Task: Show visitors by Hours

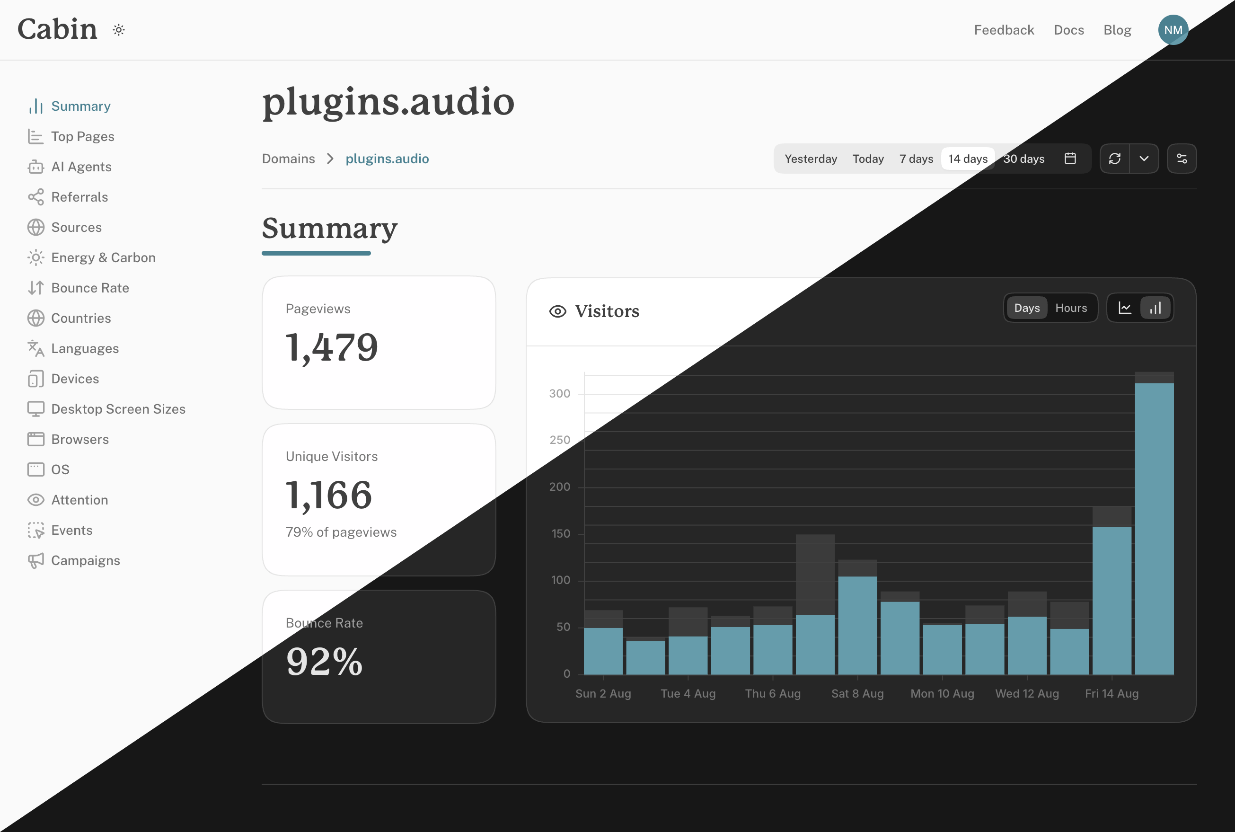Action: pos(1071,308)
